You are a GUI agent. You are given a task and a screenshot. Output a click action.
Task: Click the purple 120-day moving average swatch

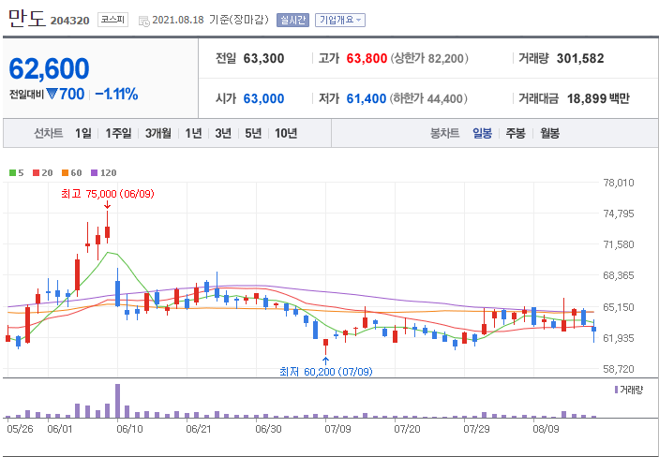pos(94,172)
